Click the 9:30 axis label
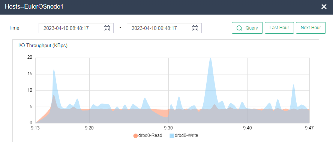Viewport: 333px width, 159px height. 168,128
